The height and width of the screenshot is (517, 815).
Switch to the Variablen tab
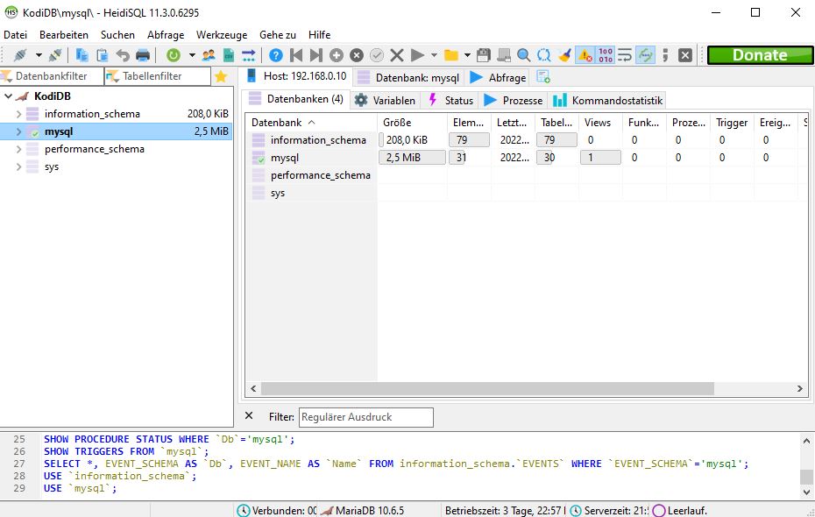tap(385, 100)
